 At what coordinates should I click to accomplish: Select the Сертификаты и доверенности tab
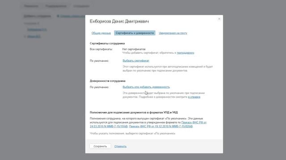(135, 33)
